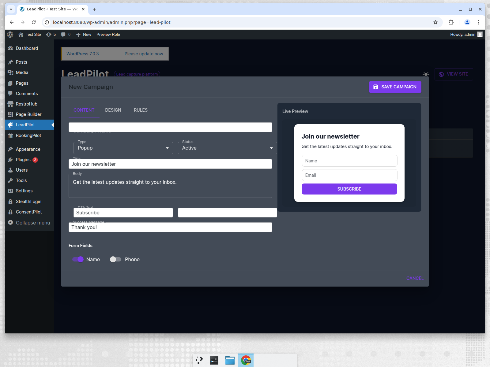Click the CTA Text field showing Subscribe
The height and width of the screenshot is (367, 490).
(x=123, y=213)
